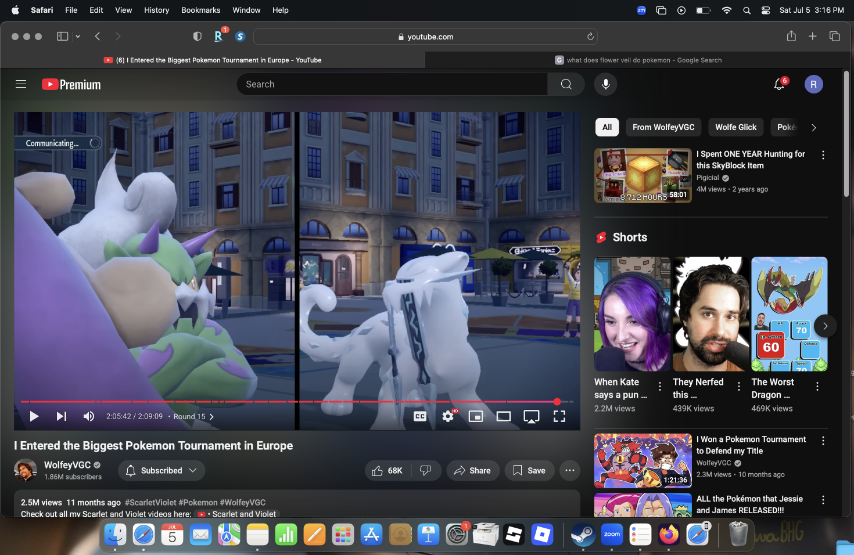Open They Nerfed this short thumbnail
854x555 pixels.
coord(711,314)
